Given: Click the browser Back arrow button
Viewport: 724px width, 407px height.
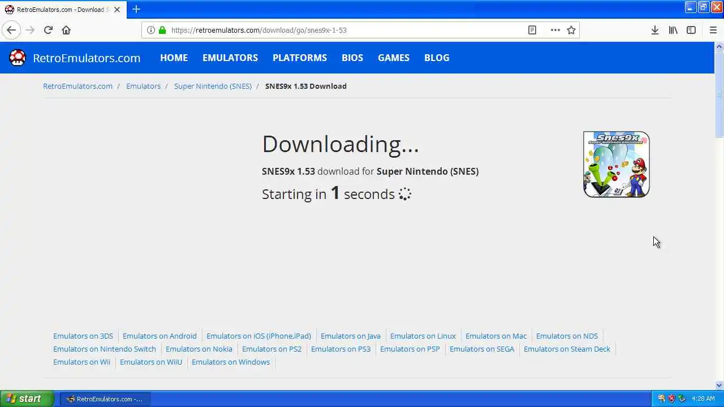Looking at the screenshot, I should [11, 30].
